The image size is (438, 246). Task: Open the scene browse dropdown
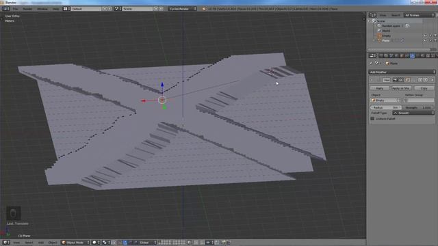point(118,9)
